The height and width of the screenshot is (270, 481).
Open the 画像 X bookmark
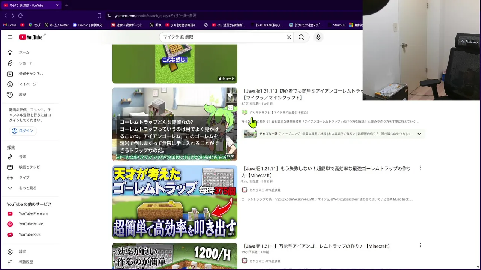pos(156,25)
